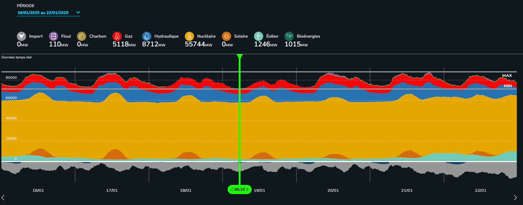Image resolution: width=523 pixels, height=205 pixels.
Task: Select the blue Hydraulique droplet icon
Action: coord(146,36)
